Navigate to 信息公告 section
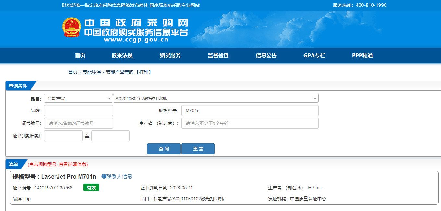The image size is (441, 211). click(266, 55)
